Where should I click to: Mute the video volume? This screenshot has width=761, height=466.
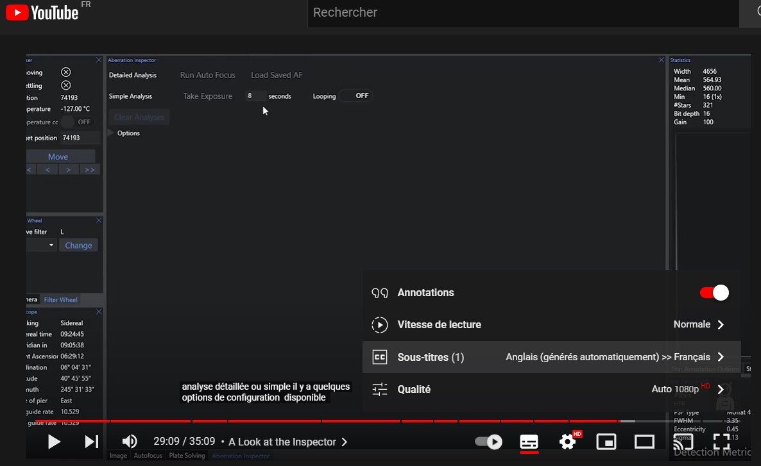point(130,442)
